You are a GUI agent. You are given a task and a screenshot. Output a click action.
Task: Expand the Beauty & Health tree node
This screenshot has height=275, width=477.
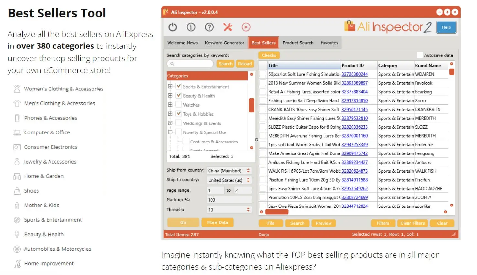[170, 96]
